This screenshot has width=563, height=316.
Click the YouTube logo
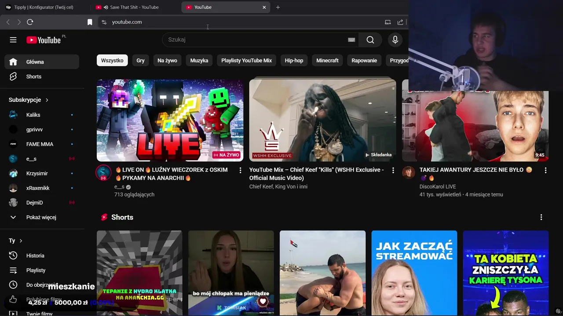pyautogui.click(x=44, y=40)
